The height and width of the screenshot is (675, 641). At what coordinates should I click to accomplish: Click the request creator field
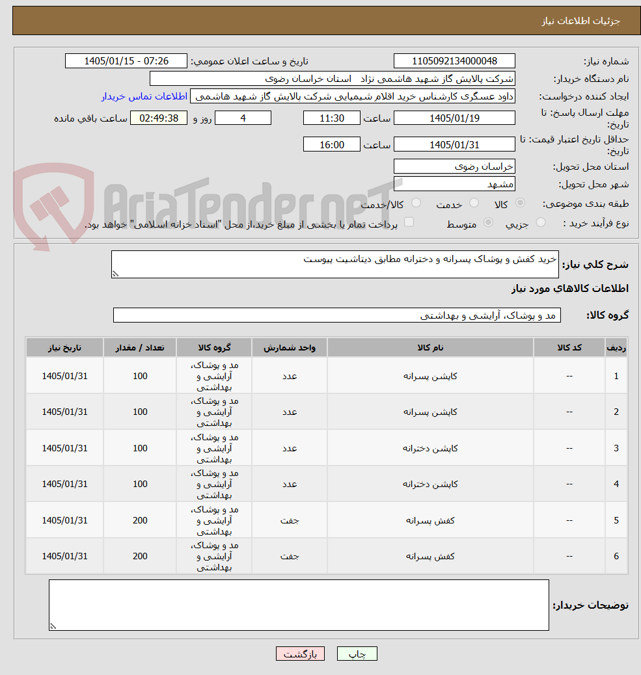[352, 96]
